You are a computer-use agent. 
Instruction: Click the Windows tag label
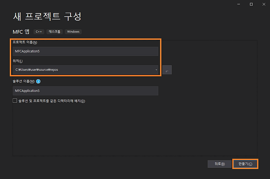73,31
